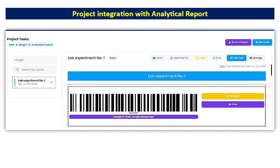Click barcode number 4441558397
The height and width of the screenshot is (168, 280).
coord(134,113)
